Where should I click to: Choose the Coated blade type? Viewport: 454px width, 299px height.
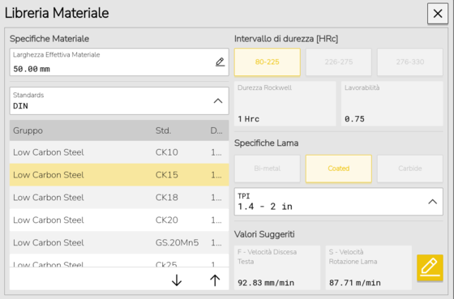click(x=339, y=169)
